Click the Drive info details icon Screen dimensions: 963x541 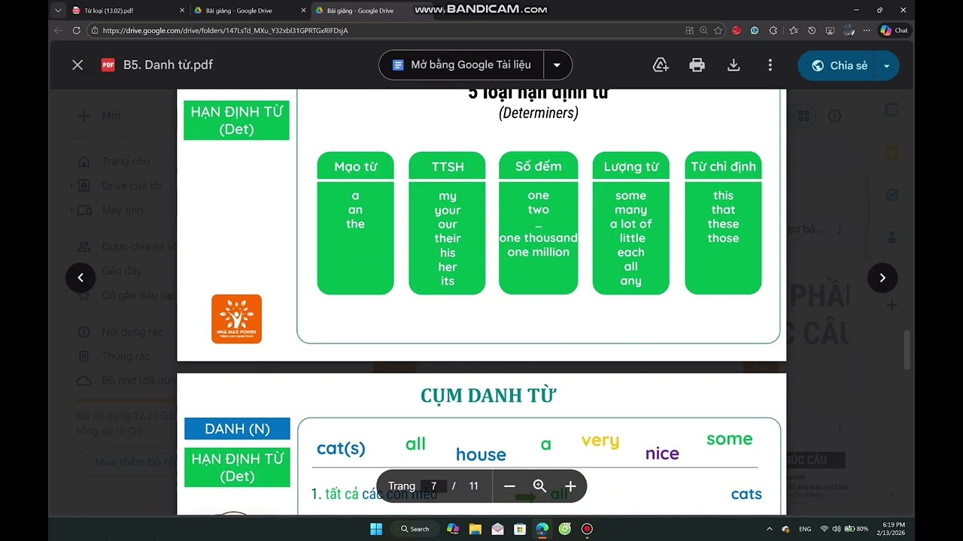pyautogui.click(x=834, y=116)
